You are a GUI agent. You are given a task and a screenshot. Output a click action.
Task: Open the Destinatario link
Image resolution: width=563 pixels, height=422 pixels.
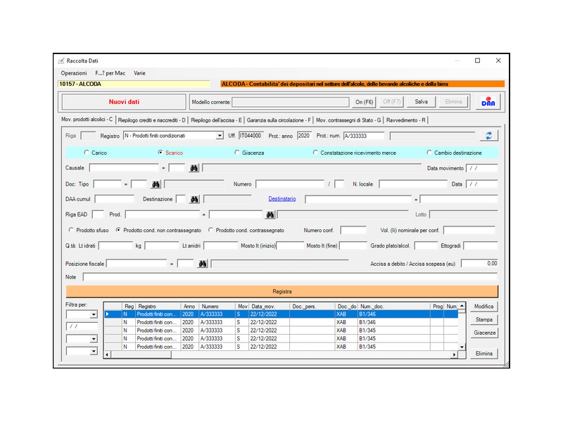pos(282,199)
